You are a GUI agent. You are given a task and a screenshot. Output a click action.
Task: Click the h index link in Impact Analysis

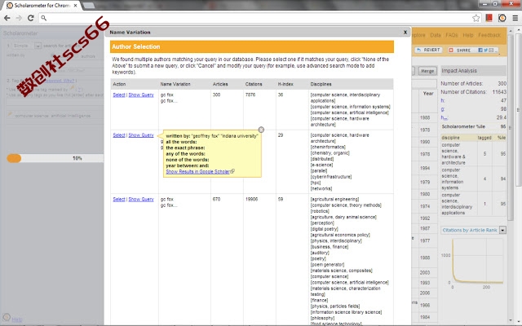point(442,100)
